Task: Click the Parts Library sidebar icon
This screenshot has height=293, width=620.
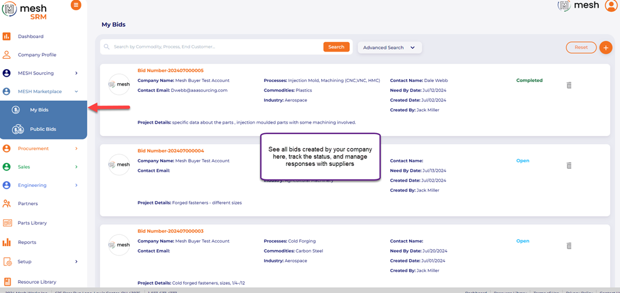Action: 7,223
